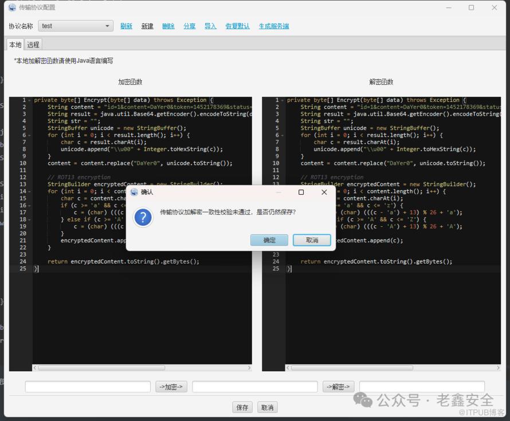Click the 删除 link
Image resolution: width=510 pixels, height=421 pixels.
tap(168, 26)
